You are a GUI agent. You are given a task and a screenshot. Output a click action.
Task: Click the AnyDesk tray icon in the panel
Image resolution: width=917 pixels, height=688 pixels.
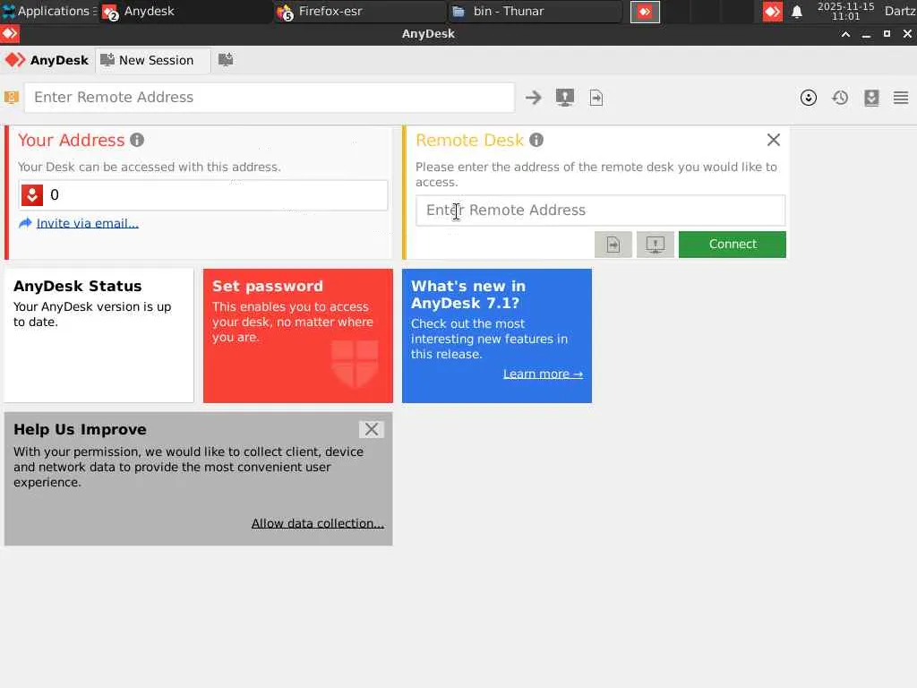pyautogui.click(x=772, y=12)
